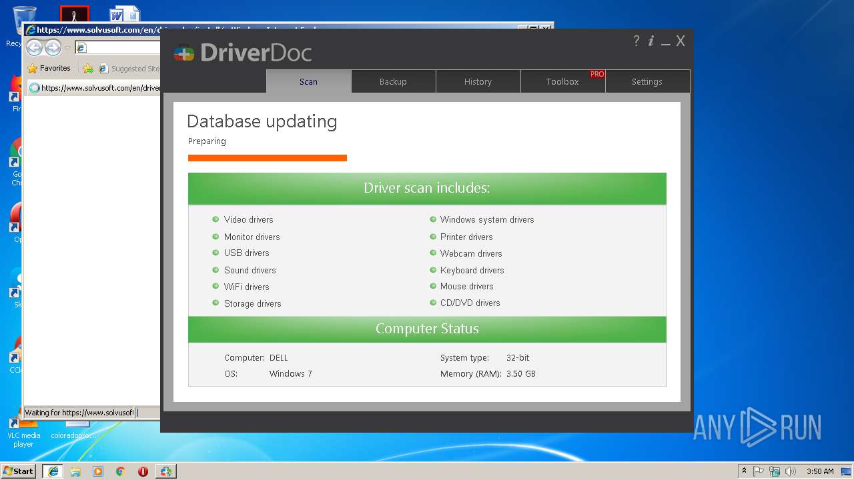This screenshot has height=480, width=854.
Task: Switch to the Scan tab
Action: tap(308, 81)
